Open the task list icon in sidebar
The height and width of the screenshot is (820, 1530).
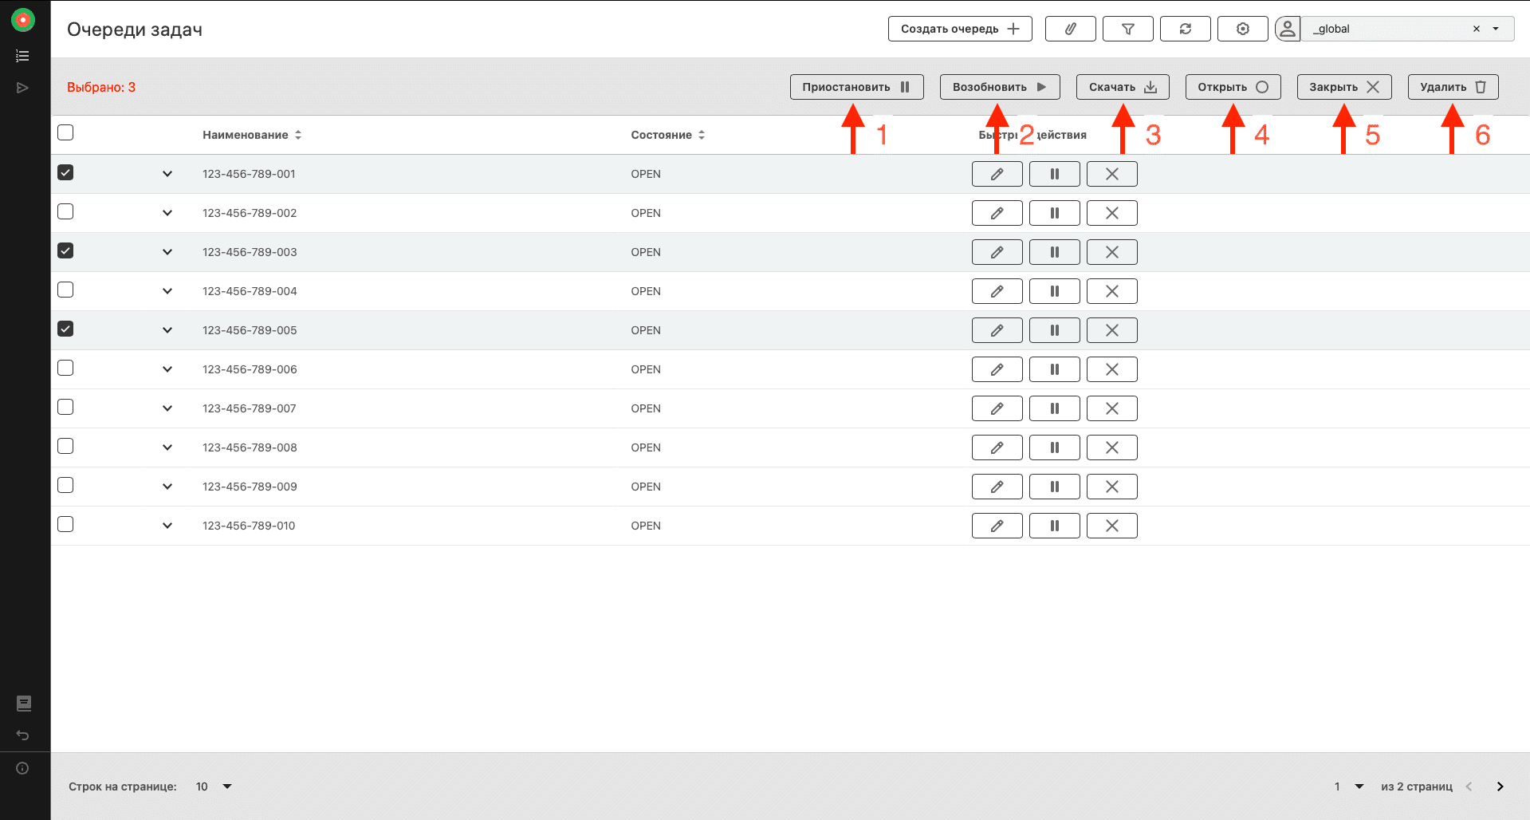tap(22, 56)
